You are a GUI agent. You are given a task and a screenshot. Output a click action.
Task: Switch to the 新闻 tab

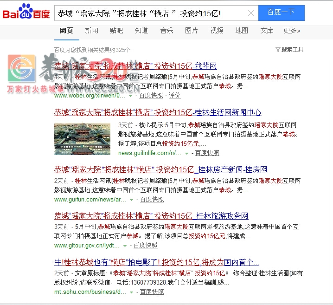[91, 31]
